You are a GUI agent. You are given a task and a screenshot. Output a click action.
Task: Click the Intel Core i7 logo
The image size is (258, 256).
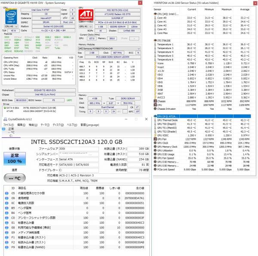coord(11,16)
